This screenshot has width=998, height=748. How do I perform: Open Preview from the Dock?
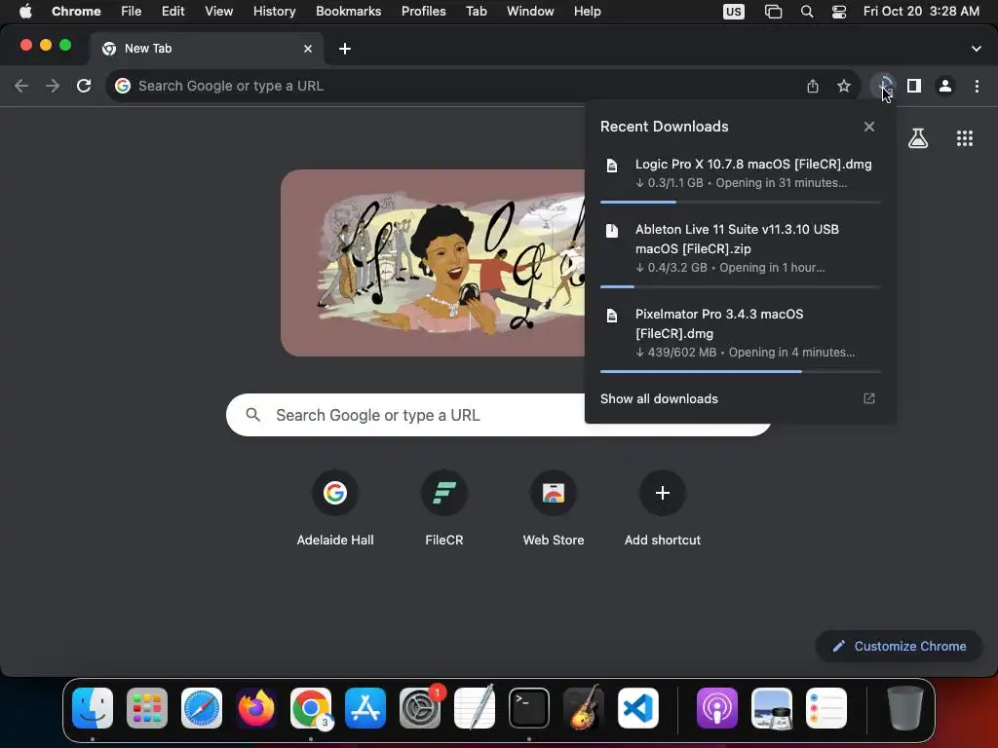tap(772, 708)
